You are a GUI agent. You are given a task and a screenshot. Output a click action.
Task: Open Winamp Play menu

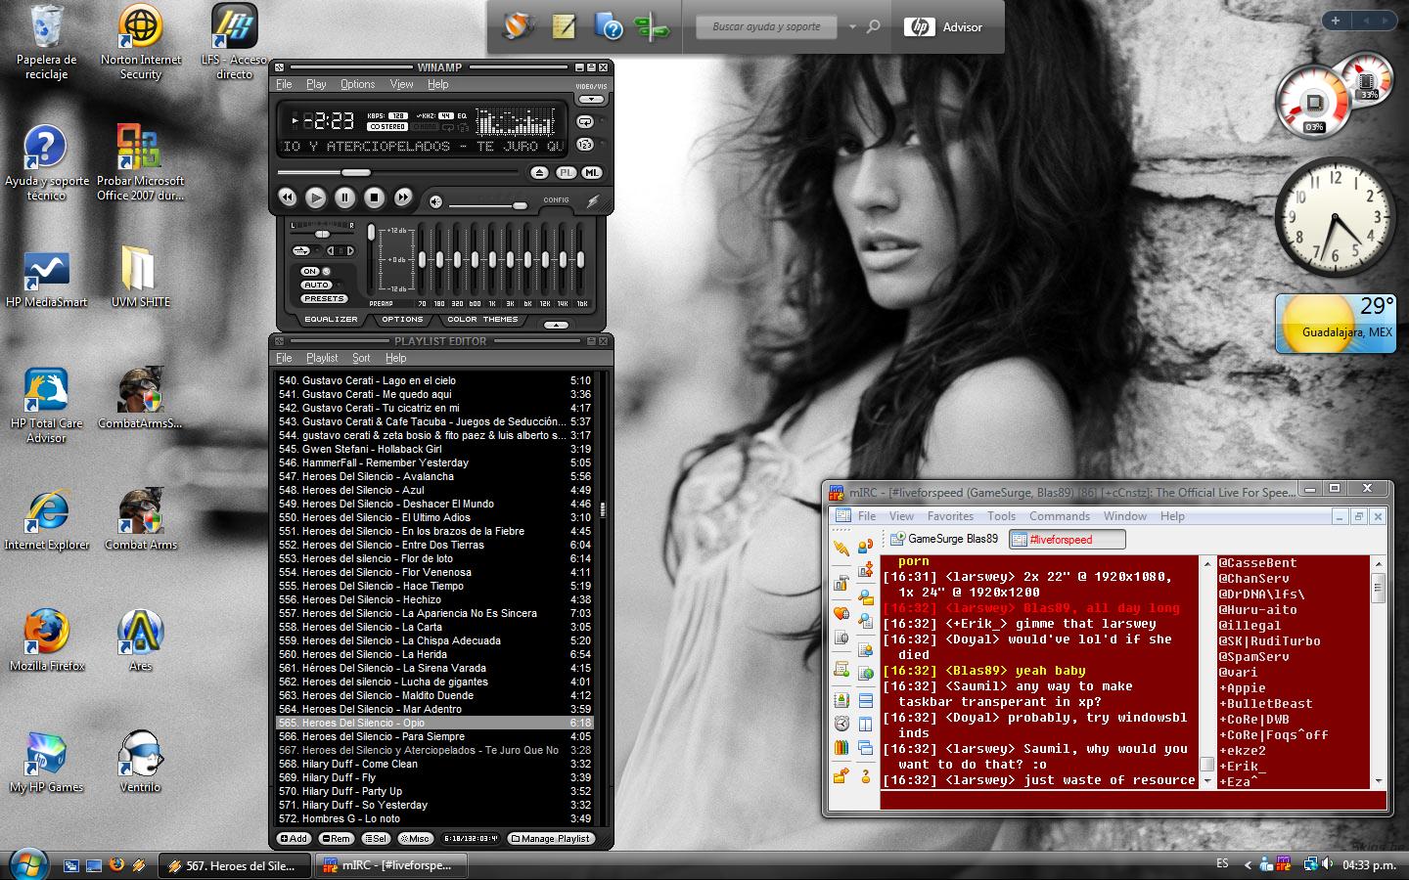316,84
